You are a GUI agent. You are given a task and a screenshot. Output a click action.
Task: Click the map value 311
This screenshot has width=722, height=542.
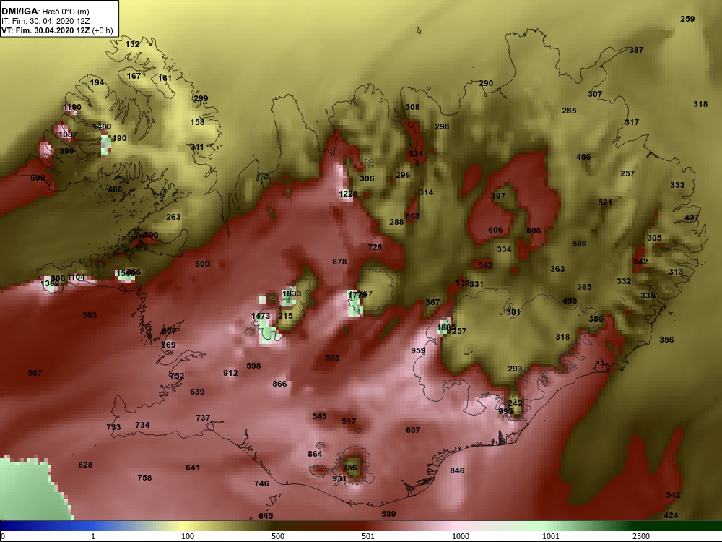click(197, 147)
